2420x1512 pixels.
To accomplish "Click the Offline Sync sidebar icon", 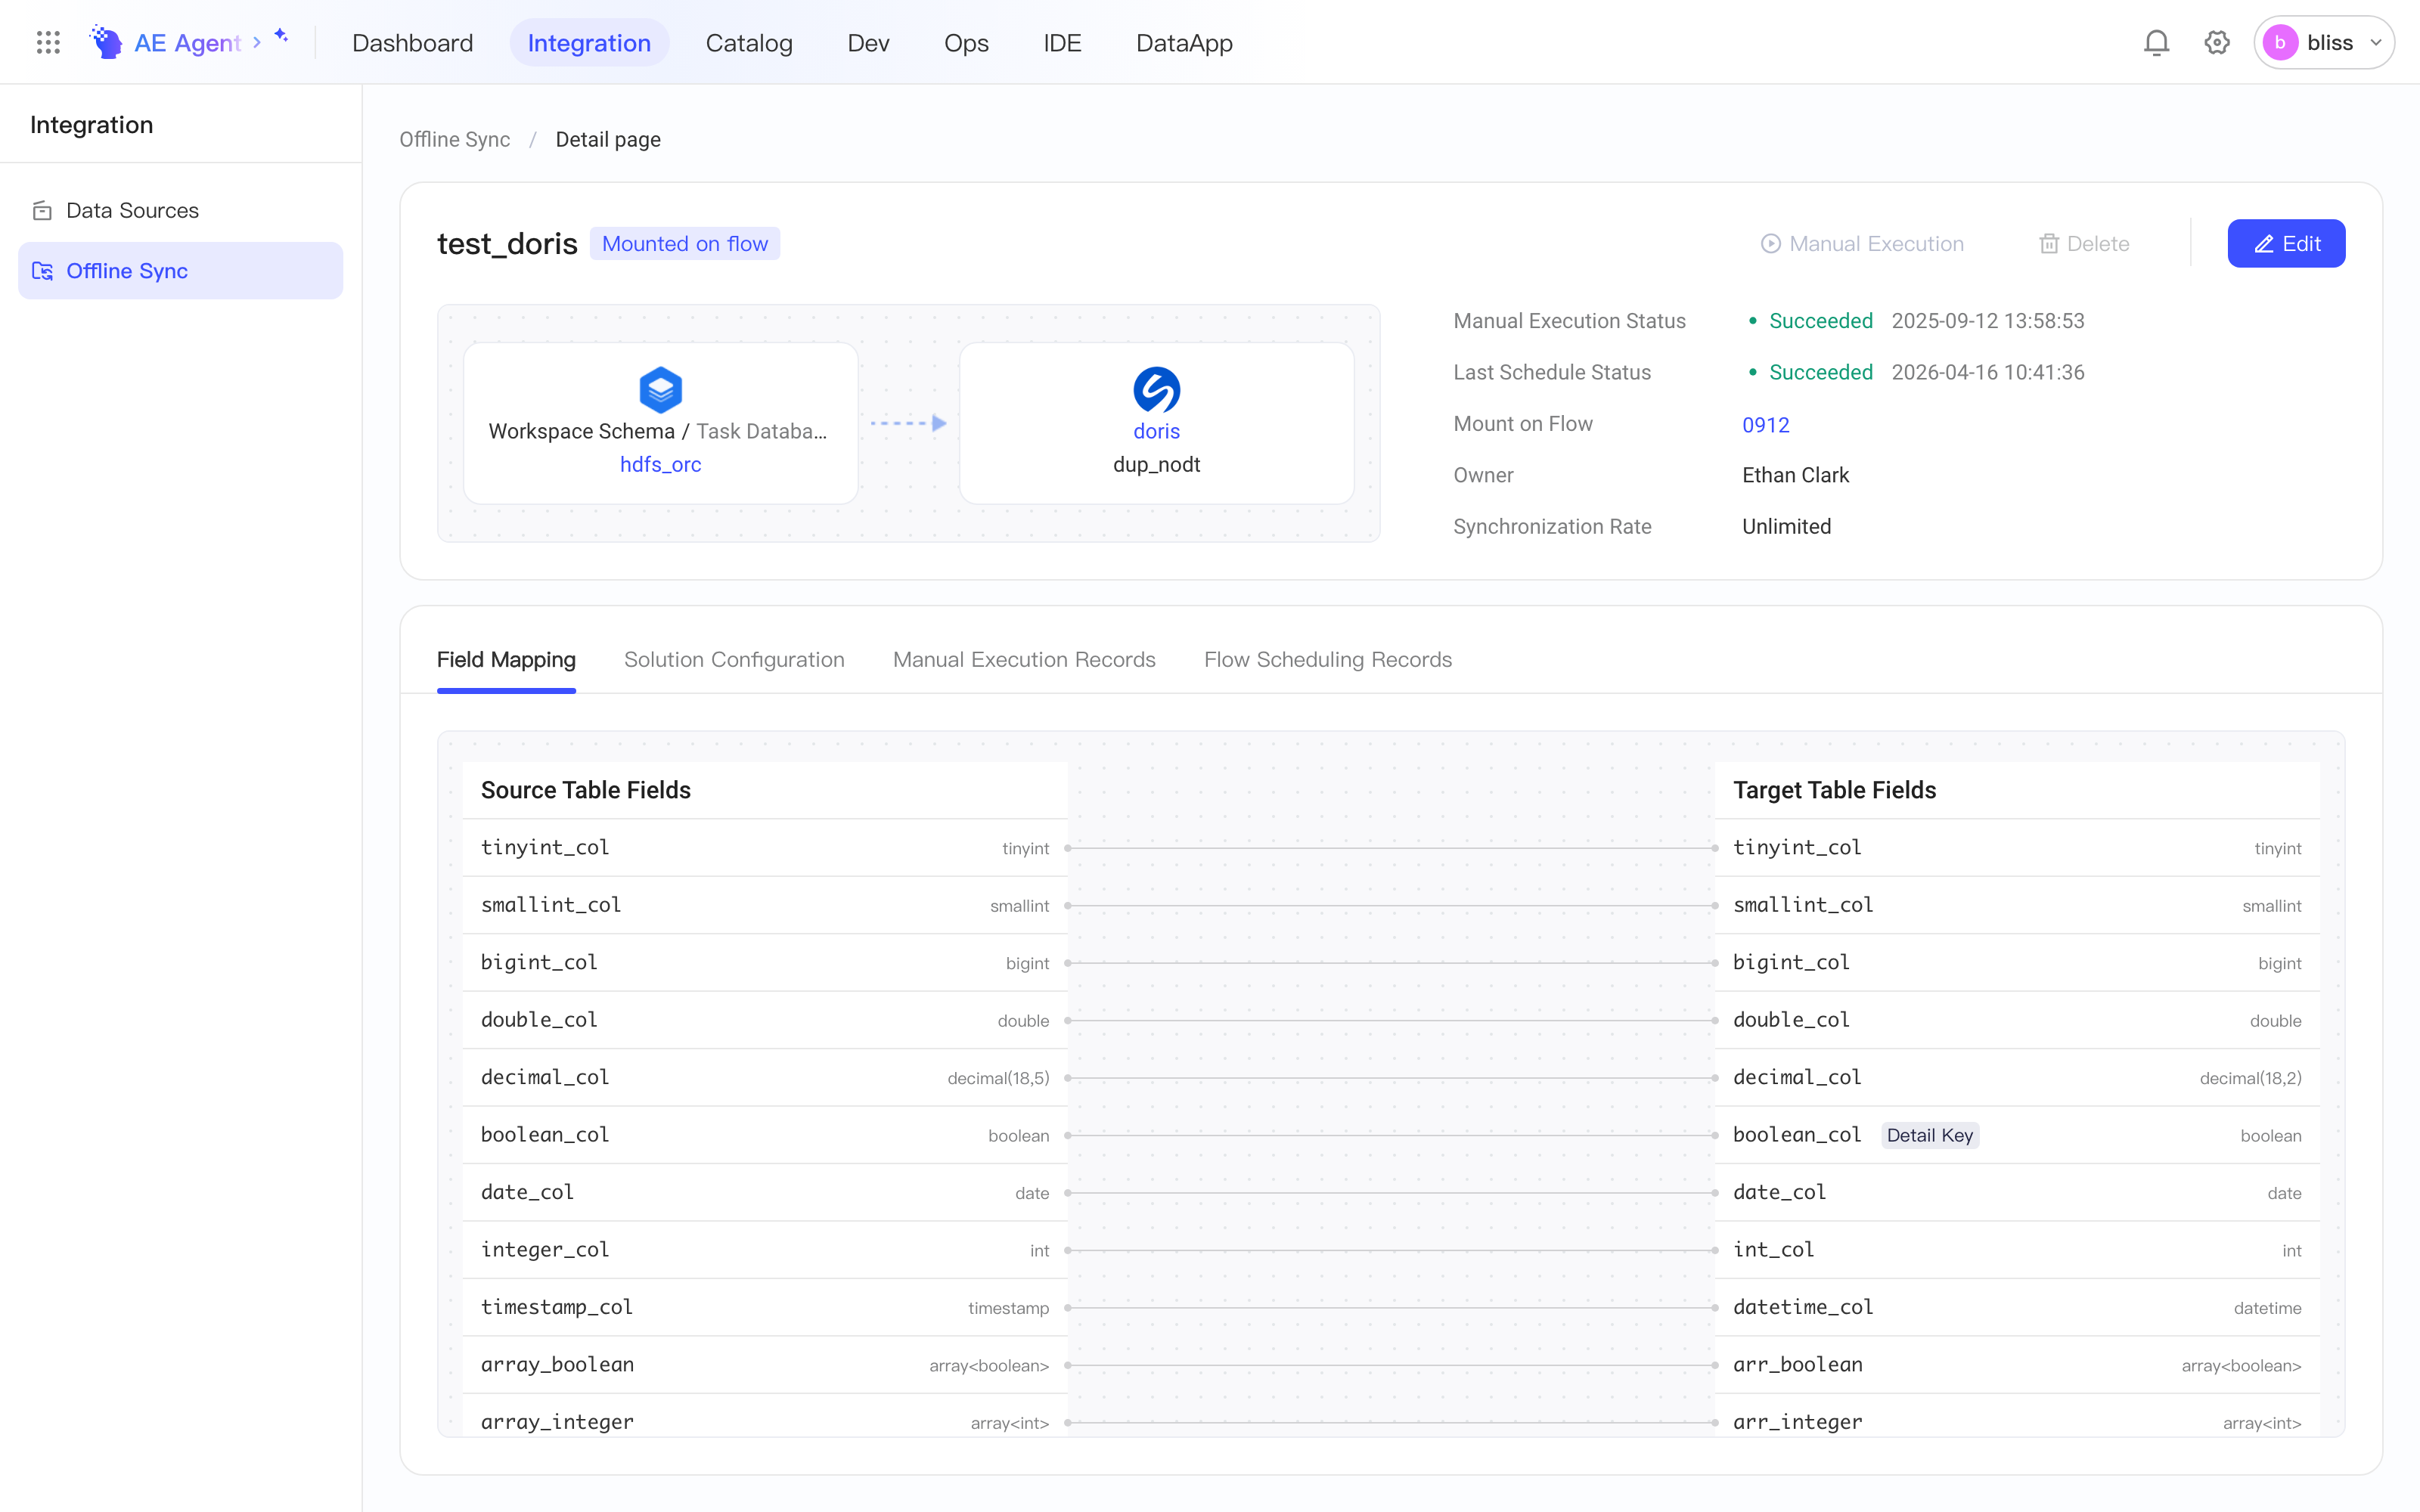I will (x=42, y=271).
